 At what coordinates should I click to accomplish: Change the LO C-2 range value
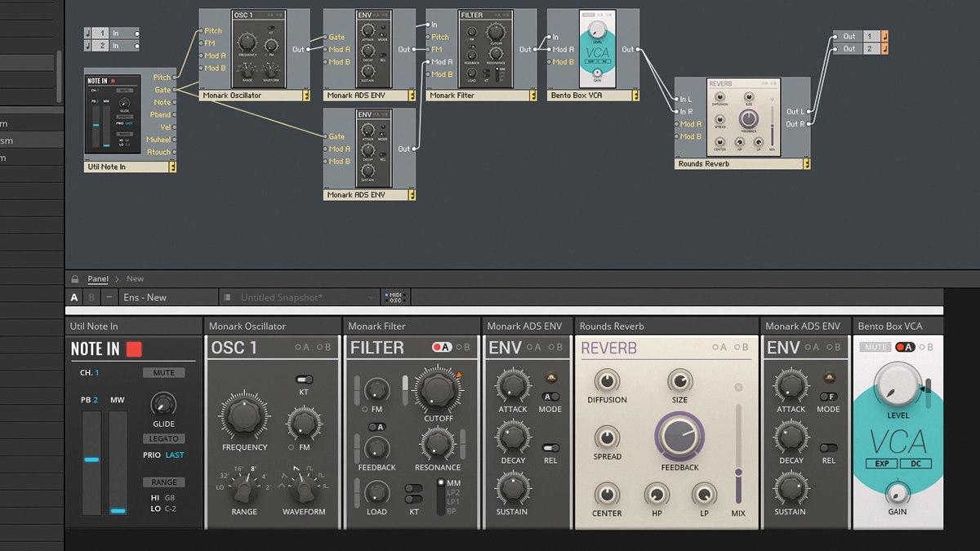pos(170,509)
